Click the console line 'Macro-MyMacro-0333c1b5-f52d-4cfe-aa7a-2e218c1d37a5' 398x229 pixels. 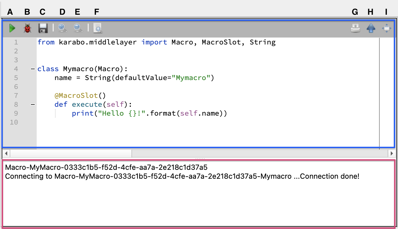pyautogui.click(x=106, y=167)
